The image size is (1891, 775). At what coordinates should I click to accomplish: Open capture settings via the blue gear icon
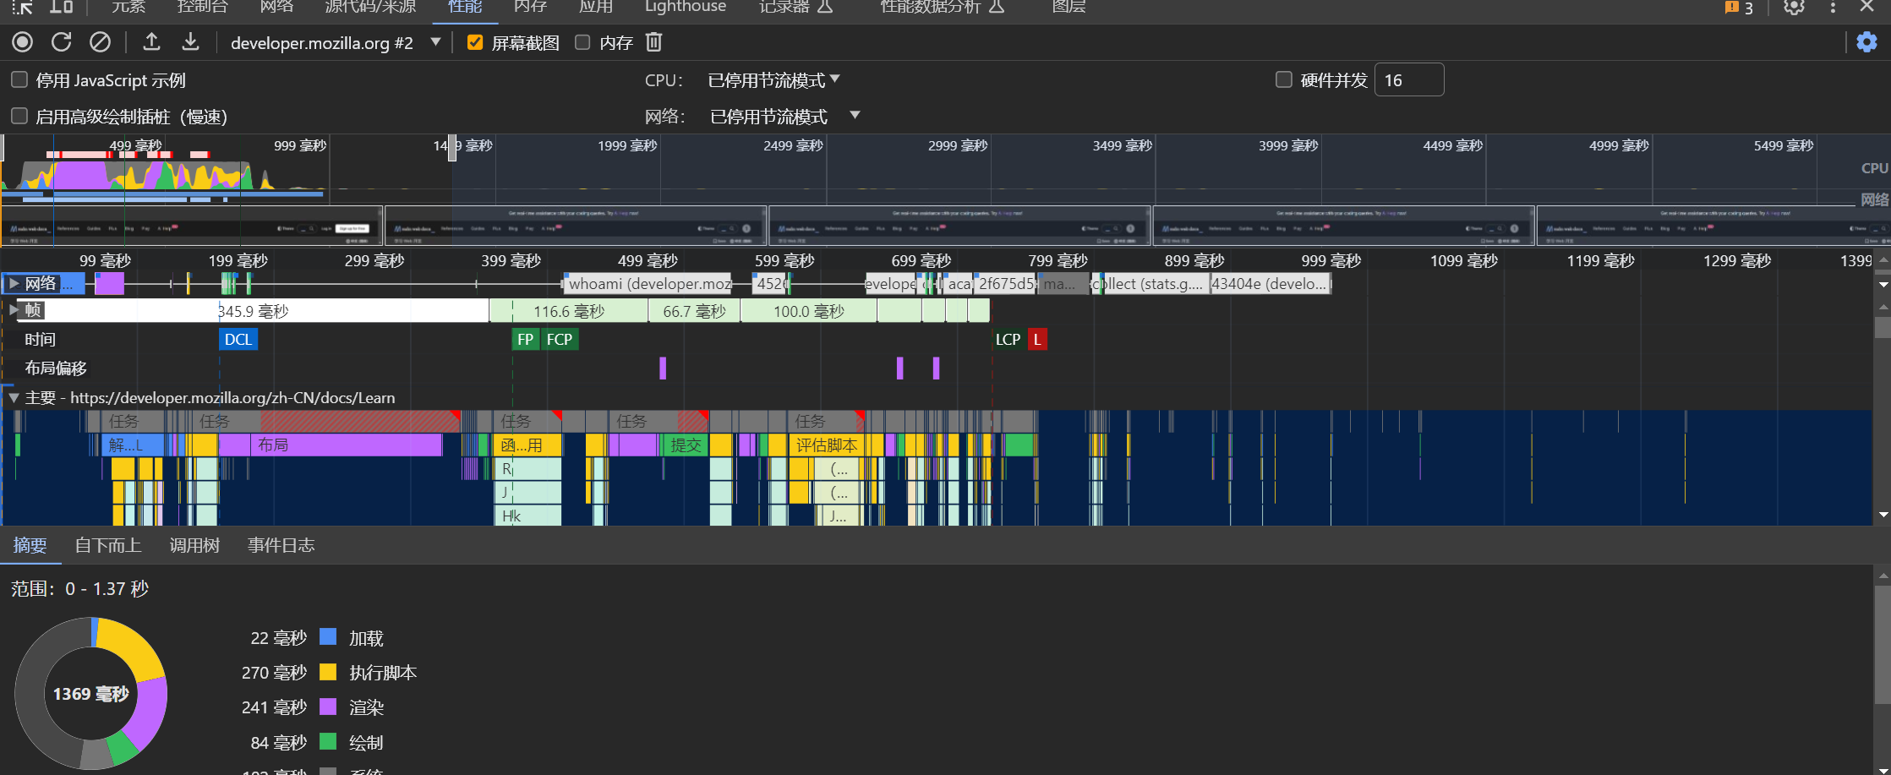click(1866, 42)
